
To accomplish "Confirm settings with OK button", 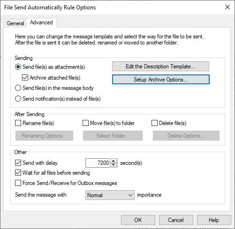I will tap(138, 220).
